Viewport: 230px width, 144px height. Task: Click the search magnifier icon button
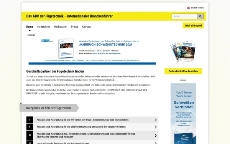[x=200, y=17]
